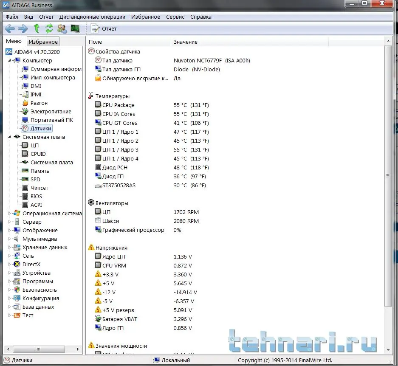Click the Чипсет chip icon

click(25, 188)
